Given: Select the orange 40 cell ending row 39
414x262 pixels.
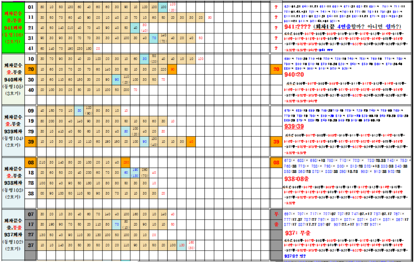Looking at the screenshot, I should (191, 142).
